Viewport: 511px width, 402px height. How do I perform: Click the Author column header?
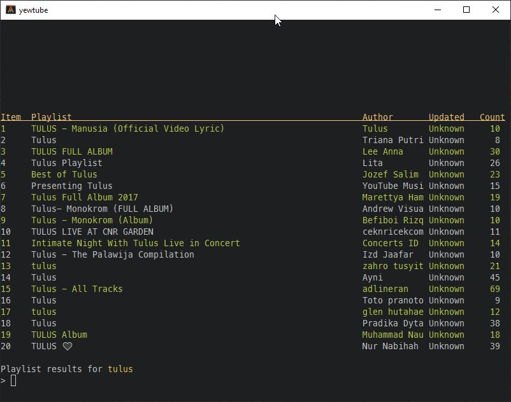[377, 117]
